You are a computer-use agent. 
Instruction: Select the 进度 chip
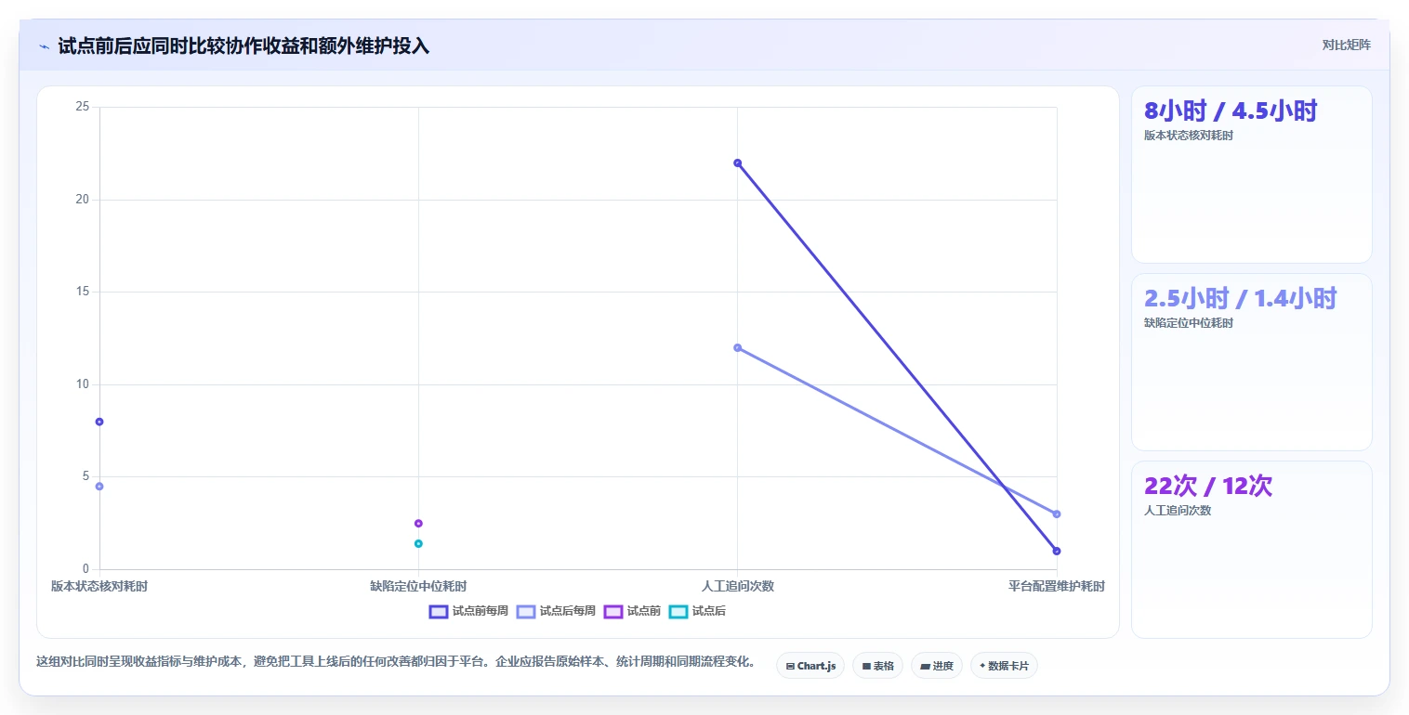(x=937, y=666)
